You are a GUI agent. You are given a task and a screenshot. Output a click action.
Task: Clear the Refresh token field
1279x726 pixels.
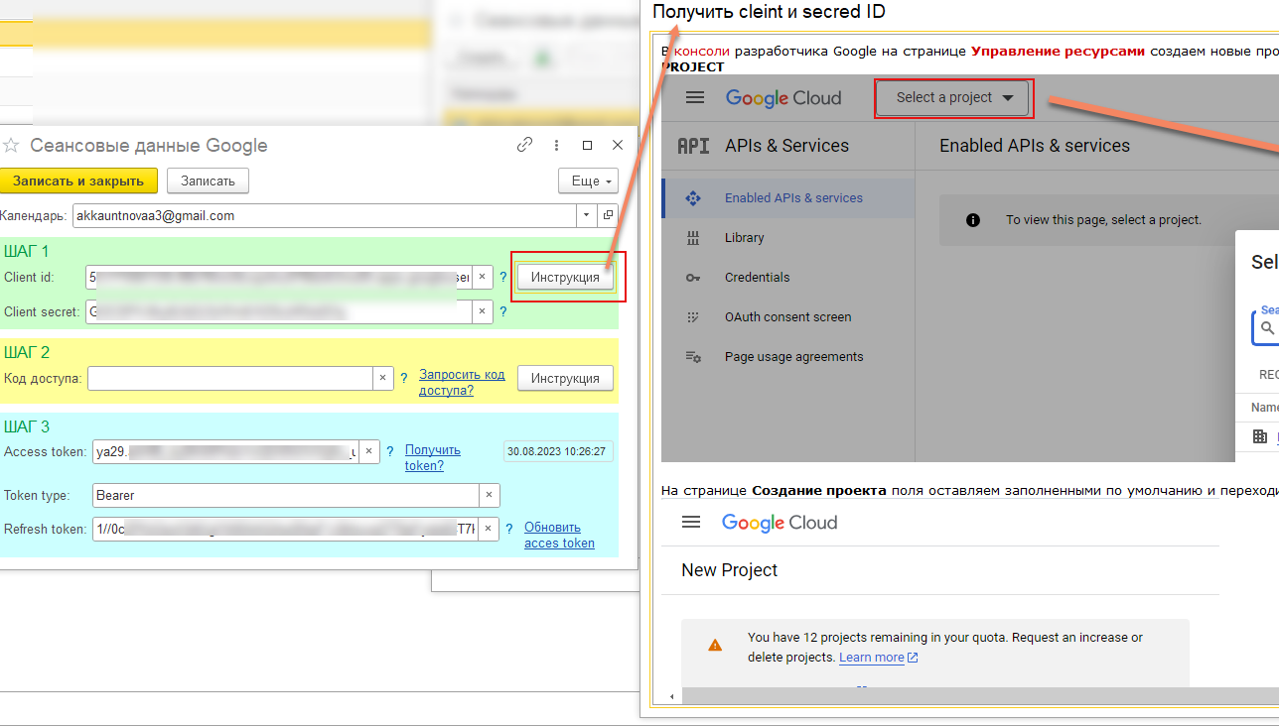490,529
